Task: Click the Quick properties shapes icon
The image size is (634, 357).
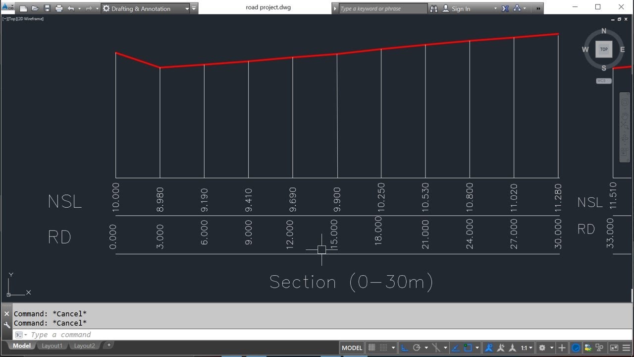Action: coord(599,348)
